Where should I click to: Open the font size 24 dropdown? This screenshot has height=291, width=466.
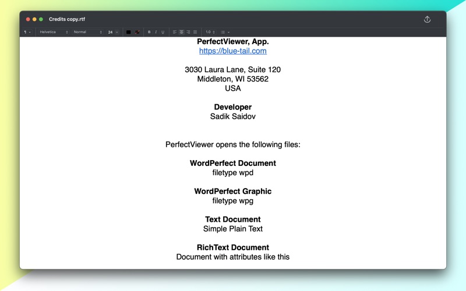point(112,32)
